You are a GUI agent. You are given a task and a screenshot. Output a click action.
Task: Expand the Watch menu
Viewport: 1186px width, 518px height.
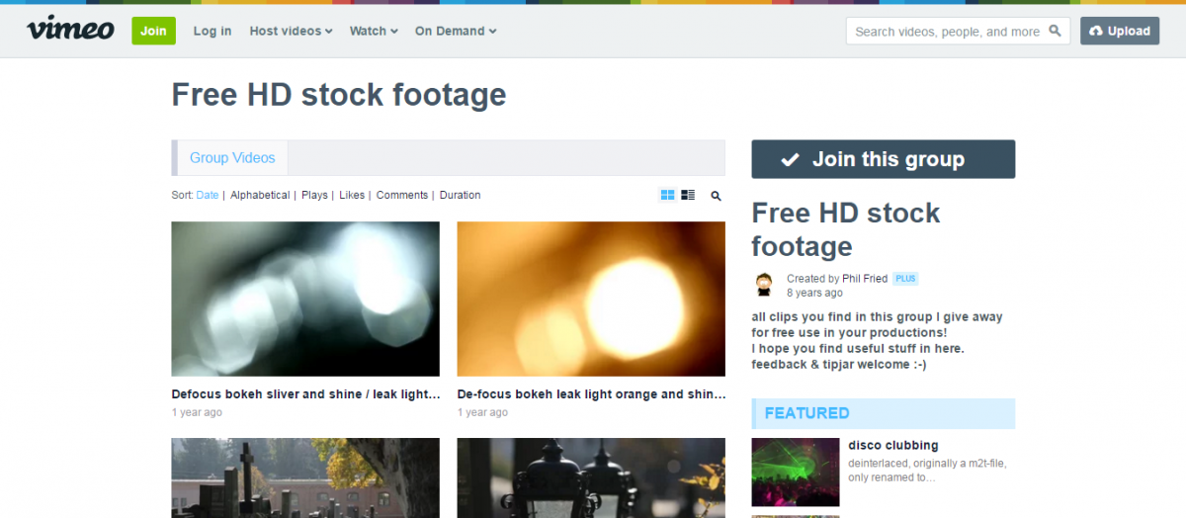[x=374, y=31]
